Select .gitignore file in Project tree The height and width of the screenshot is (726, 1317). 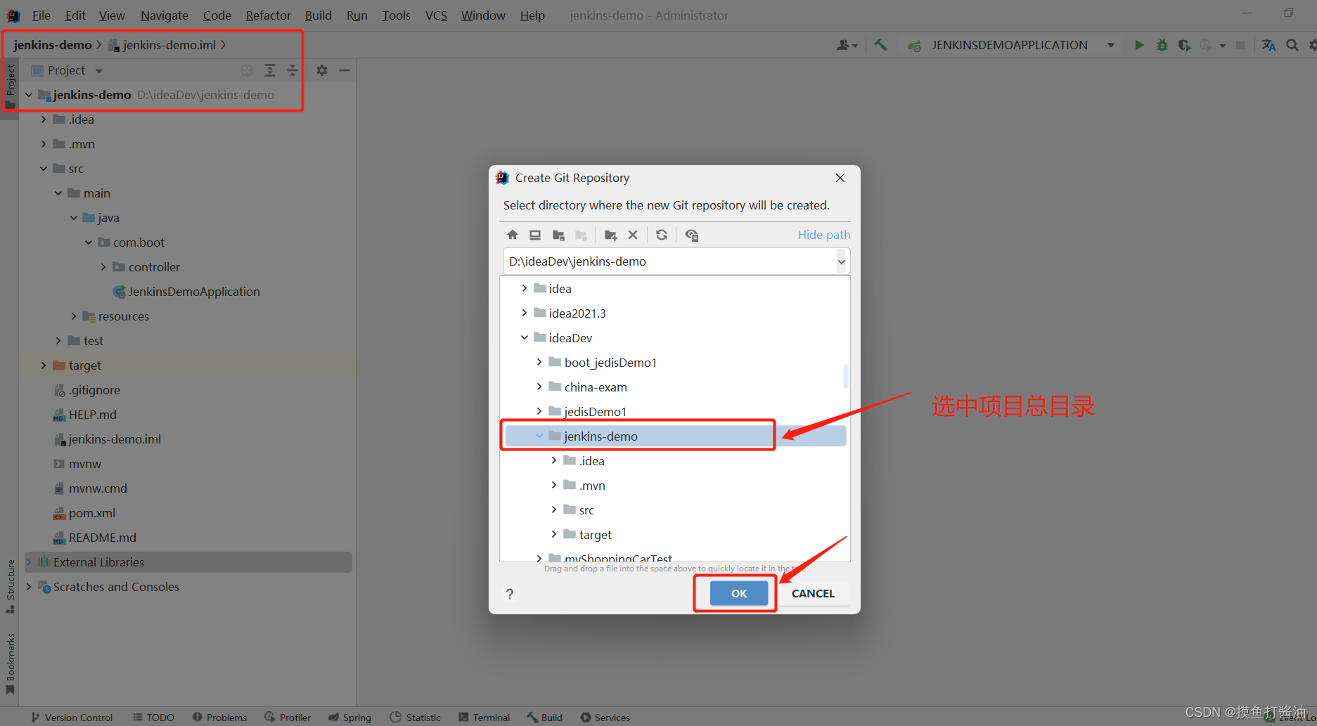(x=94, y=390)
